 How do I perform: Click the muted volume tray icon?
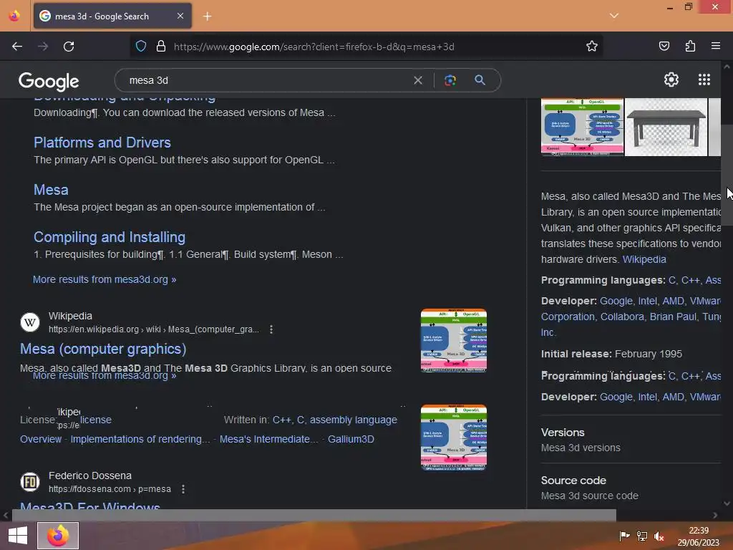coord(659,536)
